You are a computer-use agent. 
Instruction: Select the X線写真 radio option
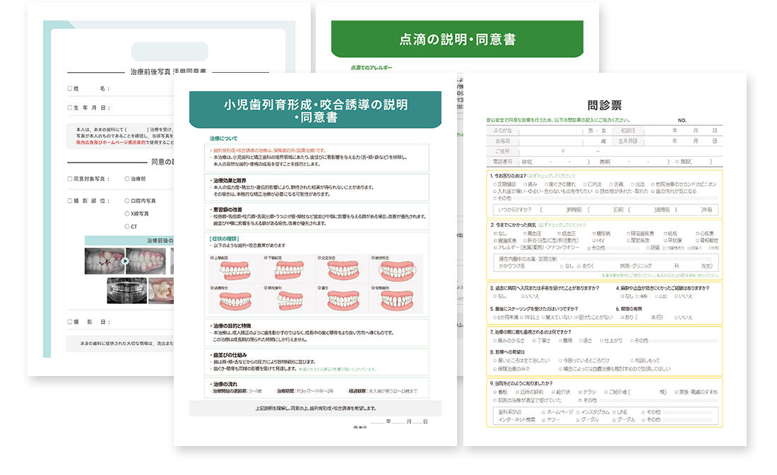[x=127, y=213]
